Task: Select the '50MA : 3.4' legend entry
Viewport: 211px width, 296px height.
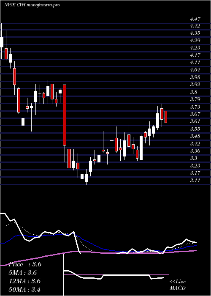Action: tap(25, 290)
